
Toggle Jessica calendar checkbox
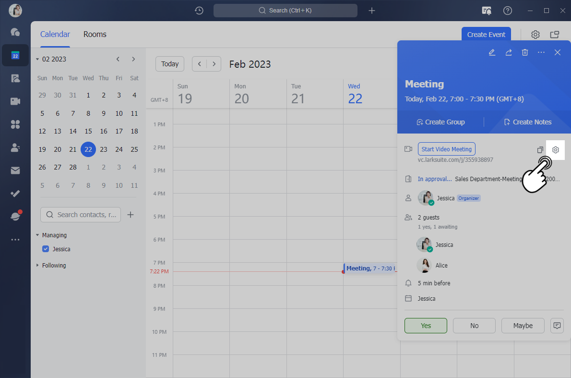pyautogui.click(x=46, y=249)
